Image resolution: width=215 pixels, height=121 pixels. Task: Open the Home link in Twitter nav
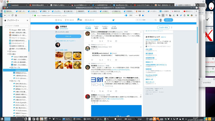(x=58, y=20)
